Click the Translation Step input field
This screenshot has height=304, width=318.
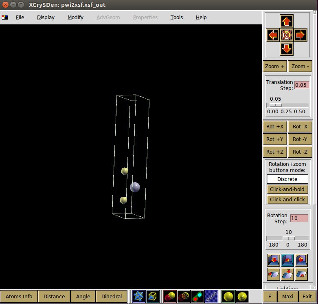302,85
